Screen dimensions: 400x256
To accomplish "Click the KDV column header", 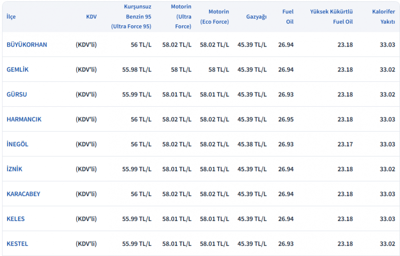I will pyautogui.click(x=91, y=16).
